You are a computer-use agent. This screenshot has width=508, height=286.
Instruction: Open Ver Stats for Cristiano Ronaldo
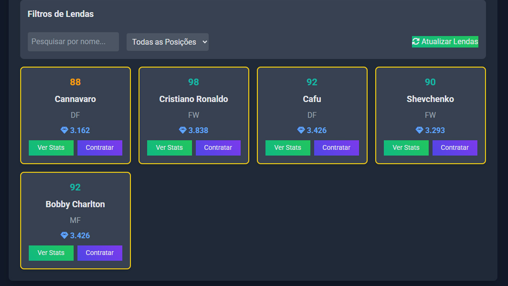(x=169, y=148)
